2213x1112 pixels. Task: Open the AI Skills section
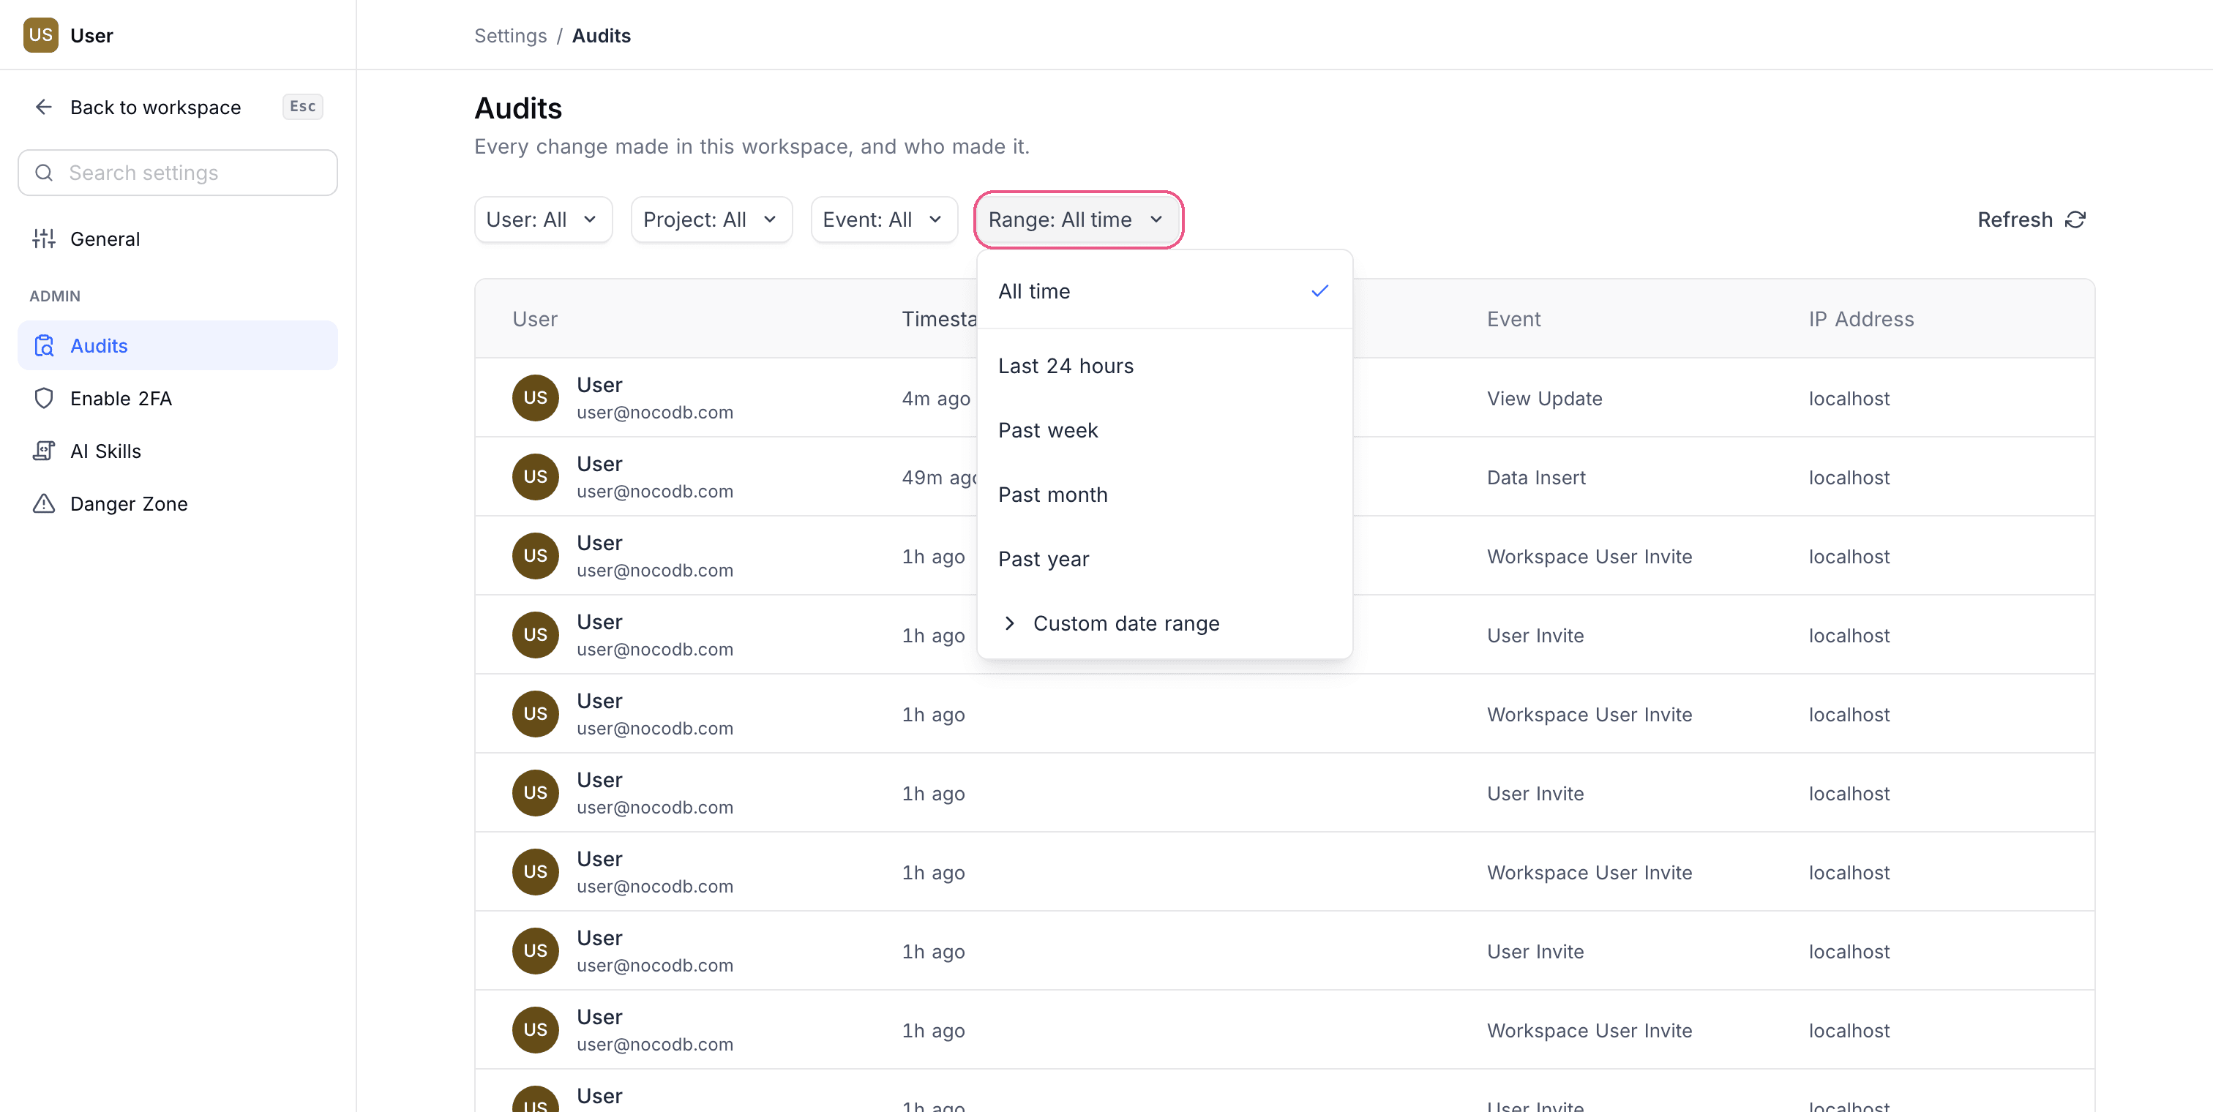[x=178, y=451]
